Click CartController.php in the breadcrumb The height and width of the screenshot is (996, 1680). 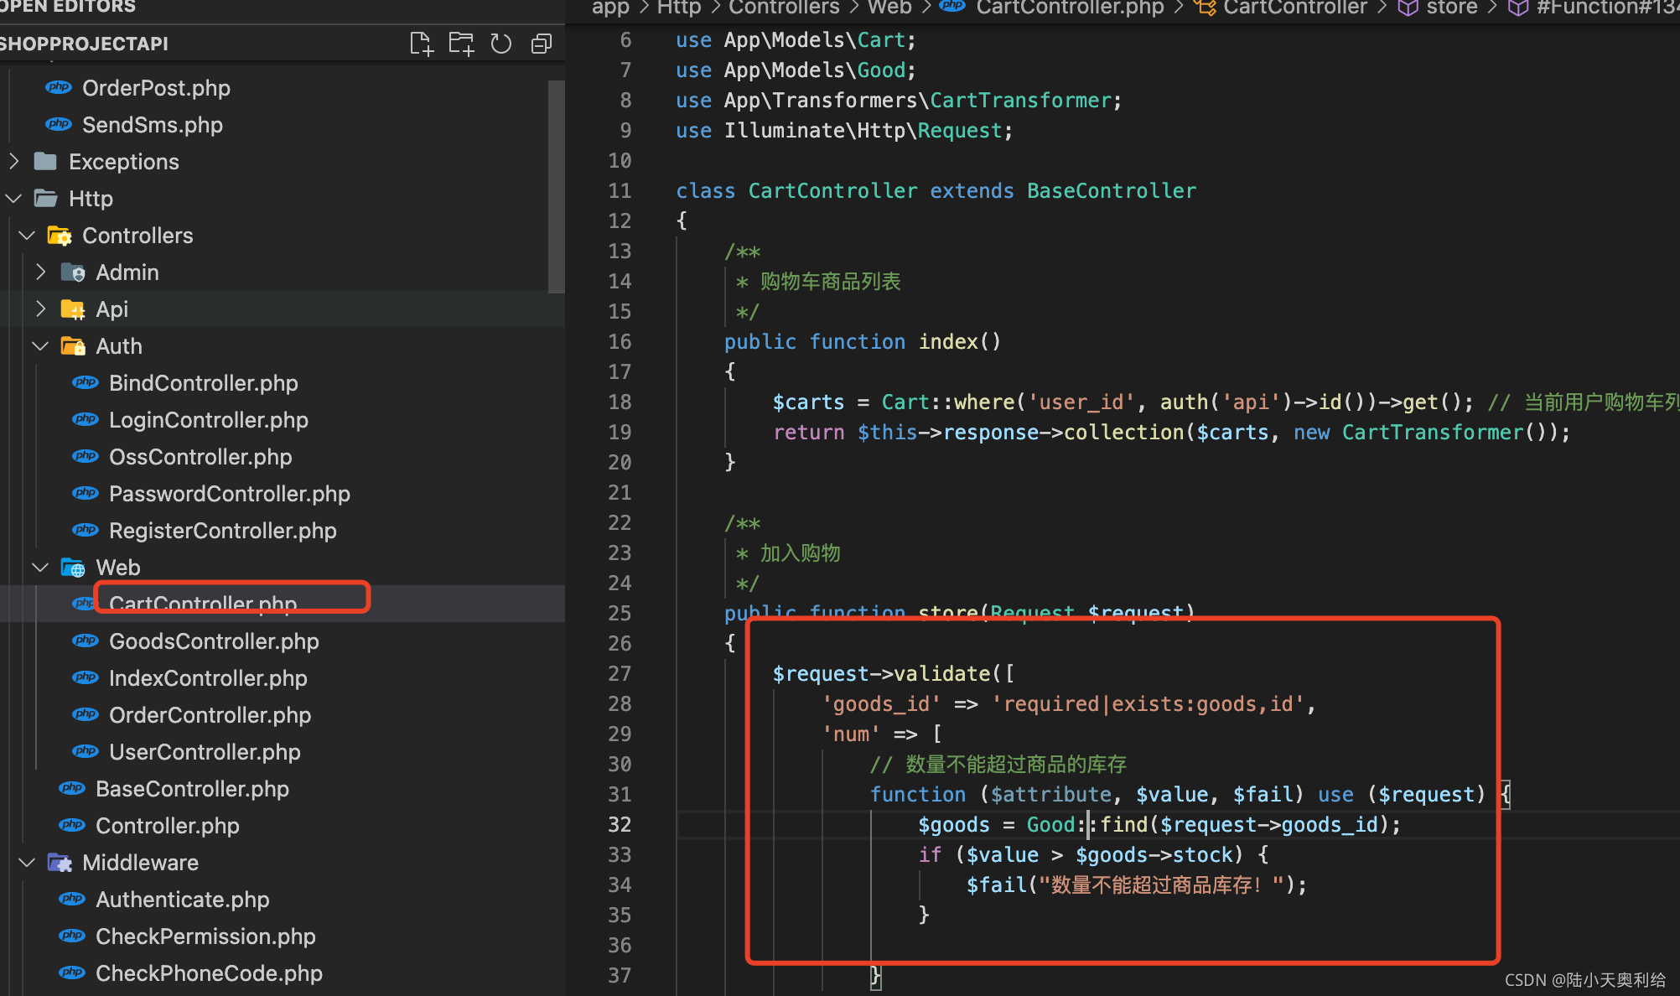(x=1069, y=8)
